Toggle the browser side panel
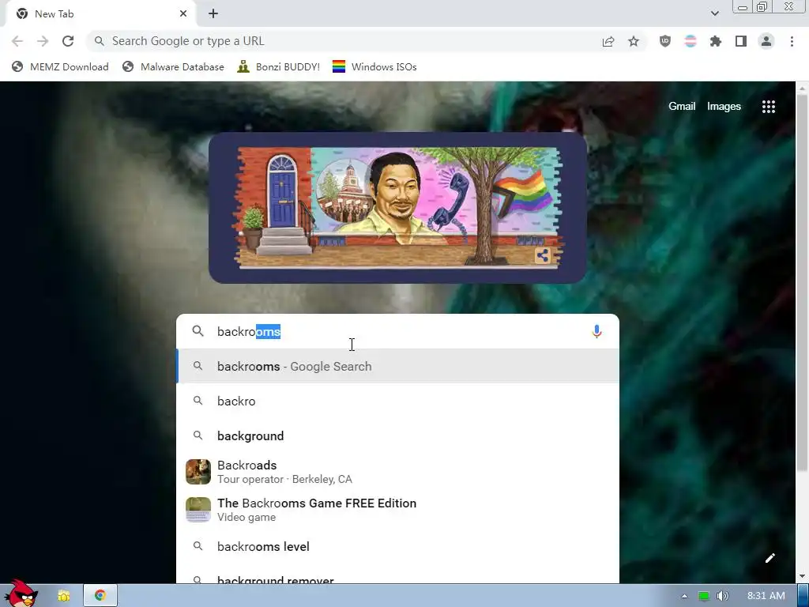Screen dimensions: 809x607 pyautogui.click(x=741, y=41)
